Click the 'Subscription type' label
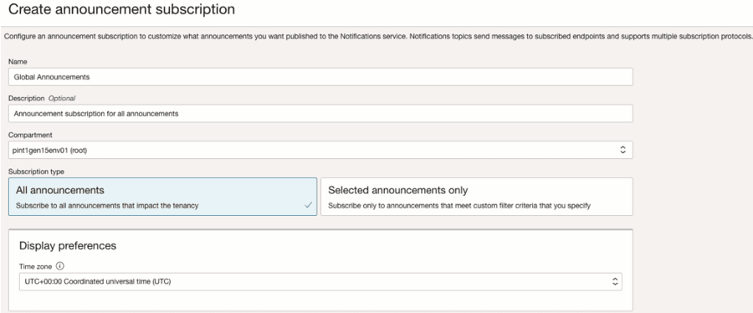The width and height of the screenshot is (753, 313). click(x=36, y=172)
